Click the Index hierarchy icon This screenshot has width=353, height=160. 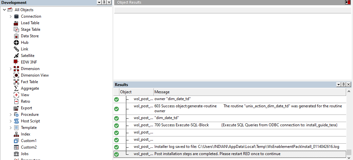pos(16,134)
